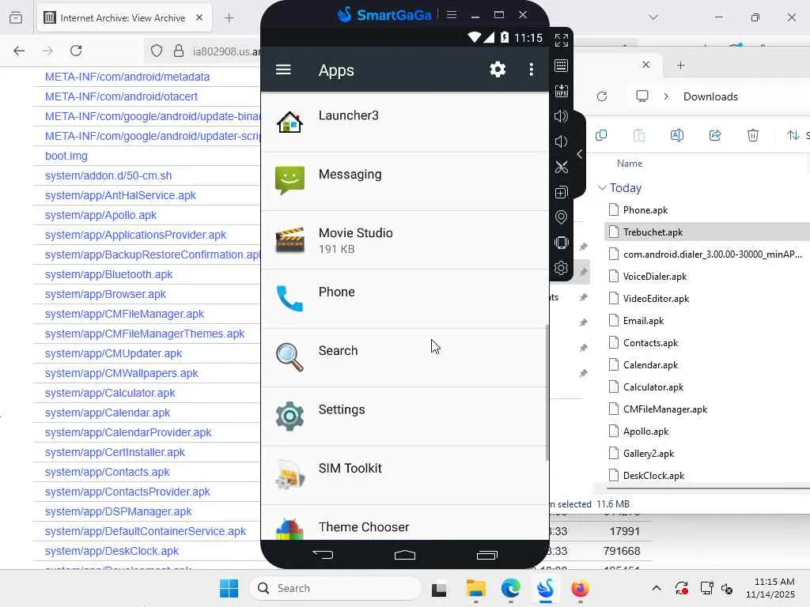The image size is (810, 607).
Task: Go back in the browser
Action: tap(19, 51)
